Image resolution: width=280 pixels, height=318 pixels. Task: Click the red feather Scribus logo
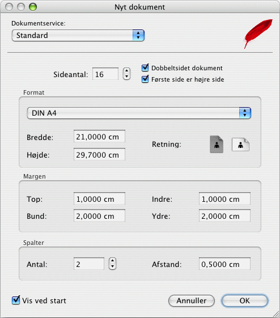coord(258,33)
